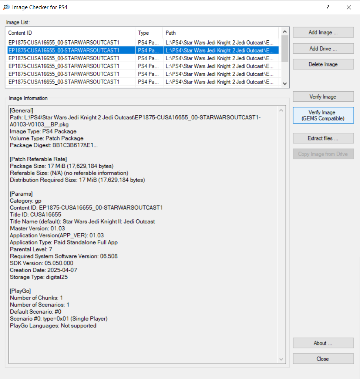Click the Type column header
The width and height of the screenshot is (360, 379).
[149, 33]
